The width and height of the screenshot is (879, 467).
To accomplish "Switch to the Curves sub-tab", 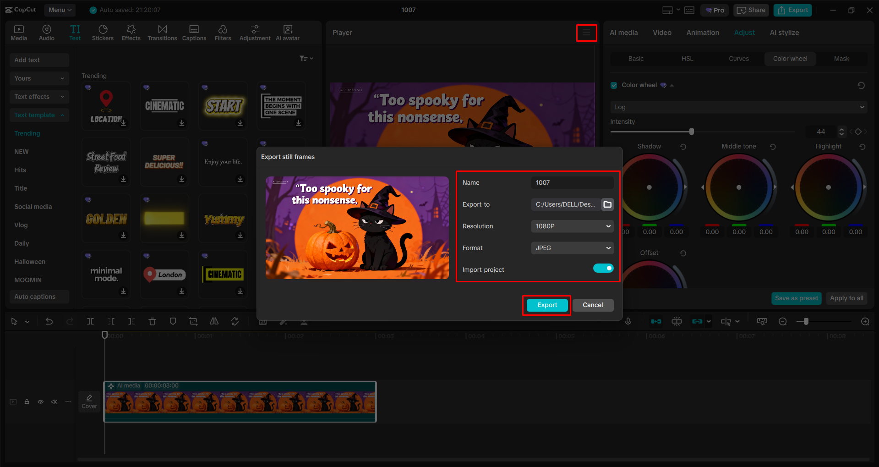I will [x=739, y=59].
